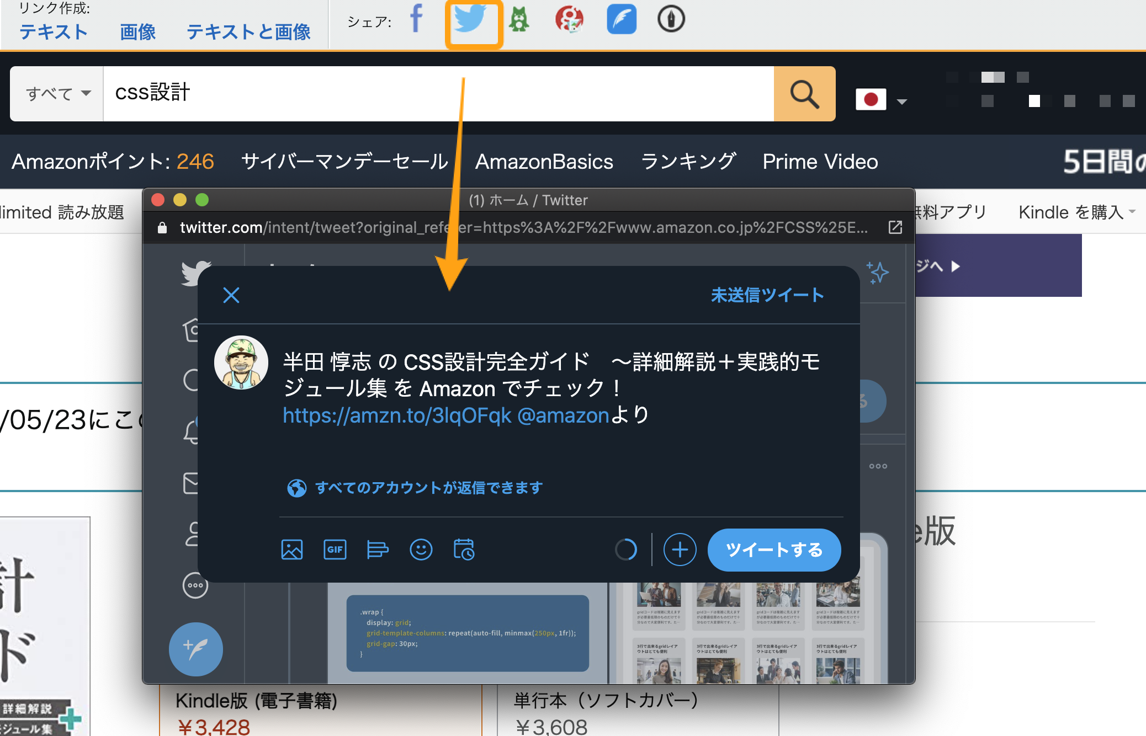Click the popup open-in-new-tab icon in address bar
This screenshot has height=736, width=1146.
click(x=895, y=227)
